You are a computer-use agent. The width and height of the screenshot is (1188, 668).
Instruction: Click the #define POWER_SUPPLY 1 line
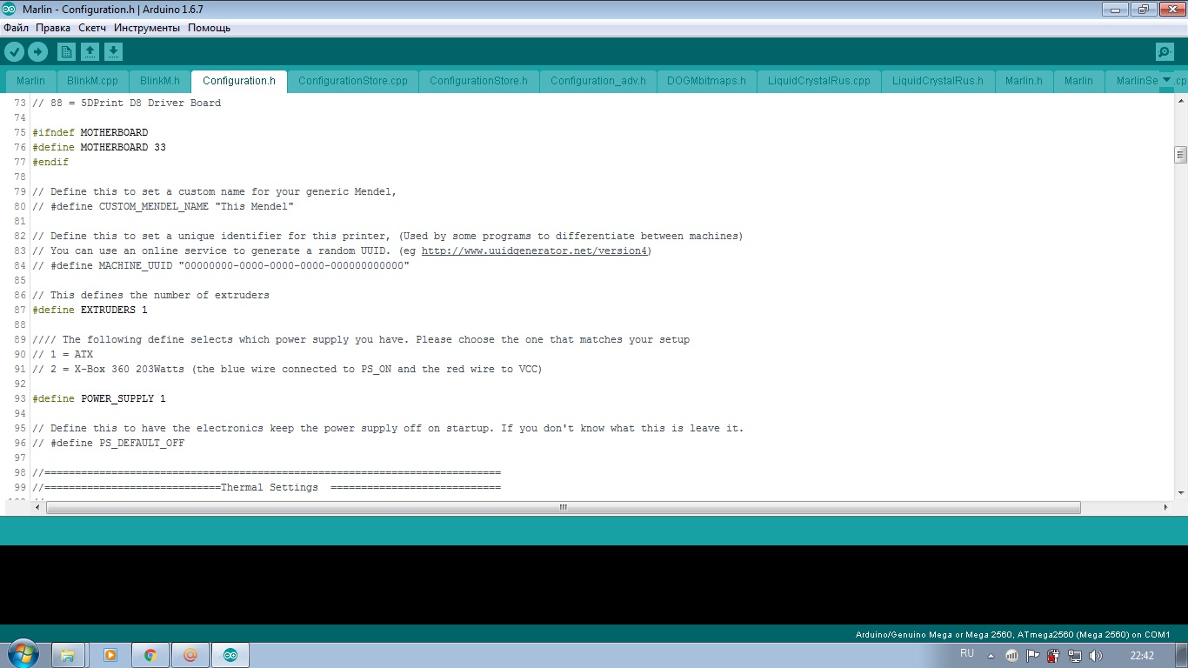pyautogui.click(x=99, y=398)
